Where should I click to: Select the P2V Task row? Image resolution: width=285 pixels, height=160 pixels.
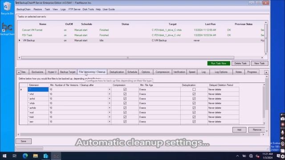coord(141,35)
